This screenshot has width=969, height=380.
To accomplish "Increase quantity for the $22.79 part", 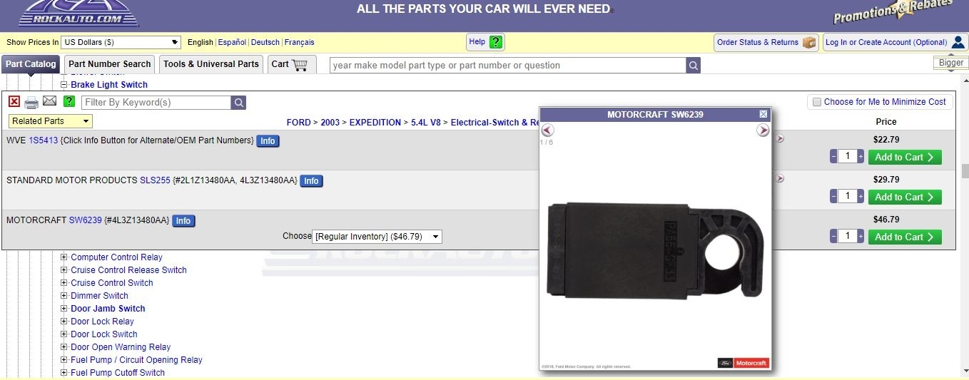I will coord(861,156).
